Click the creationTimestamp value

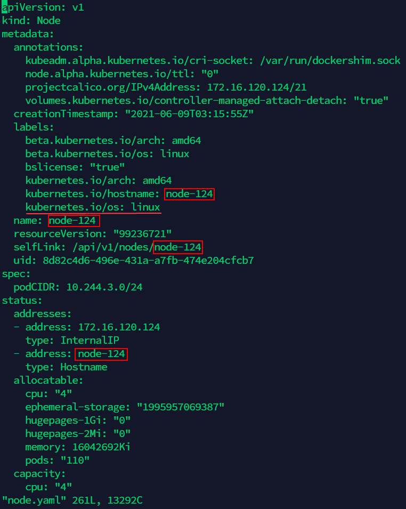pyautogui.click(x=189, y=114)
